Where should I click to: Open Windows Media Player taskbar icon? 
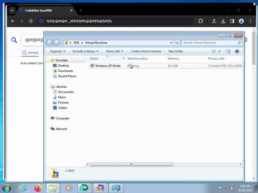click(x=69, y=188)
